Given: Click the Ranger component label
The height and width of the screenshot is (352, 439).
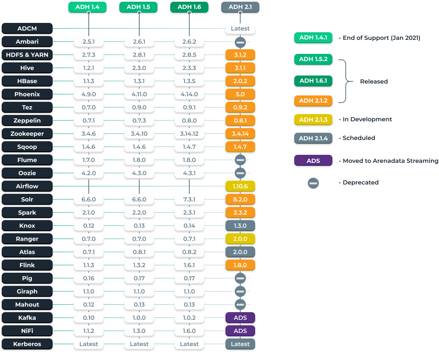Looking at the screenshot, I should [27, 239].
